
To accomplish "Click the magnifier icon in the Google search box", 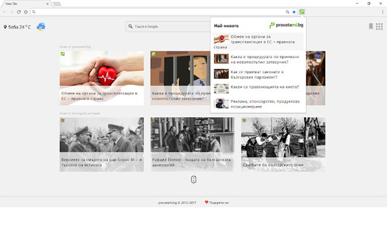I will click(x=131, y=27).
